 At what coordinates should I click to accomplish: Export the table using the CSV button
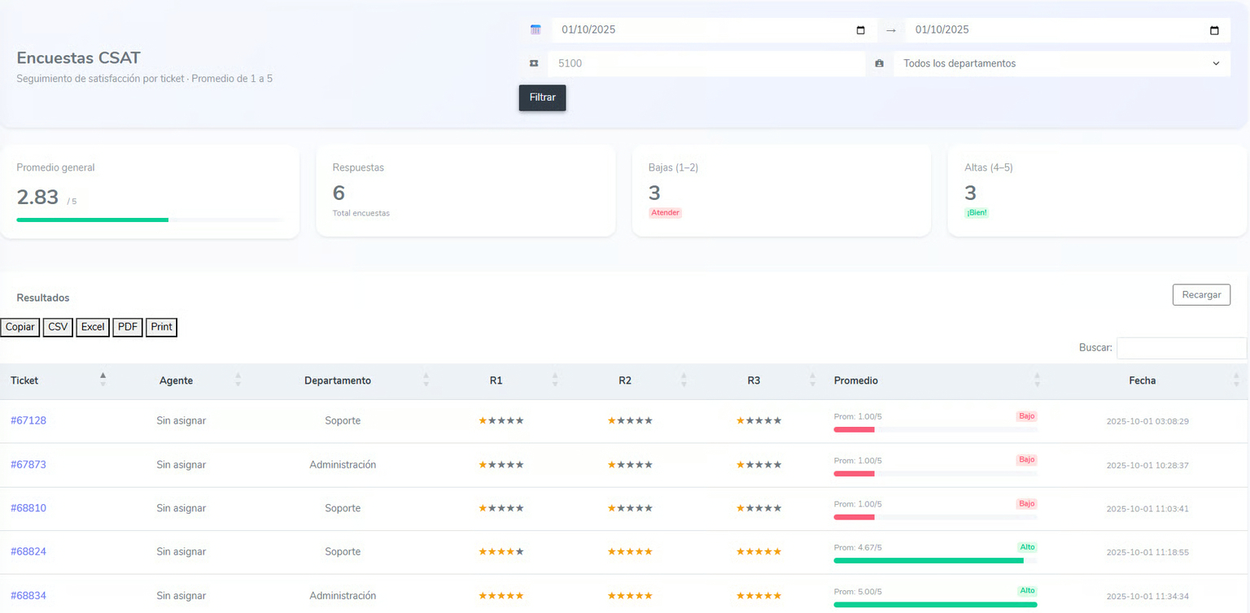pos(58,327)
